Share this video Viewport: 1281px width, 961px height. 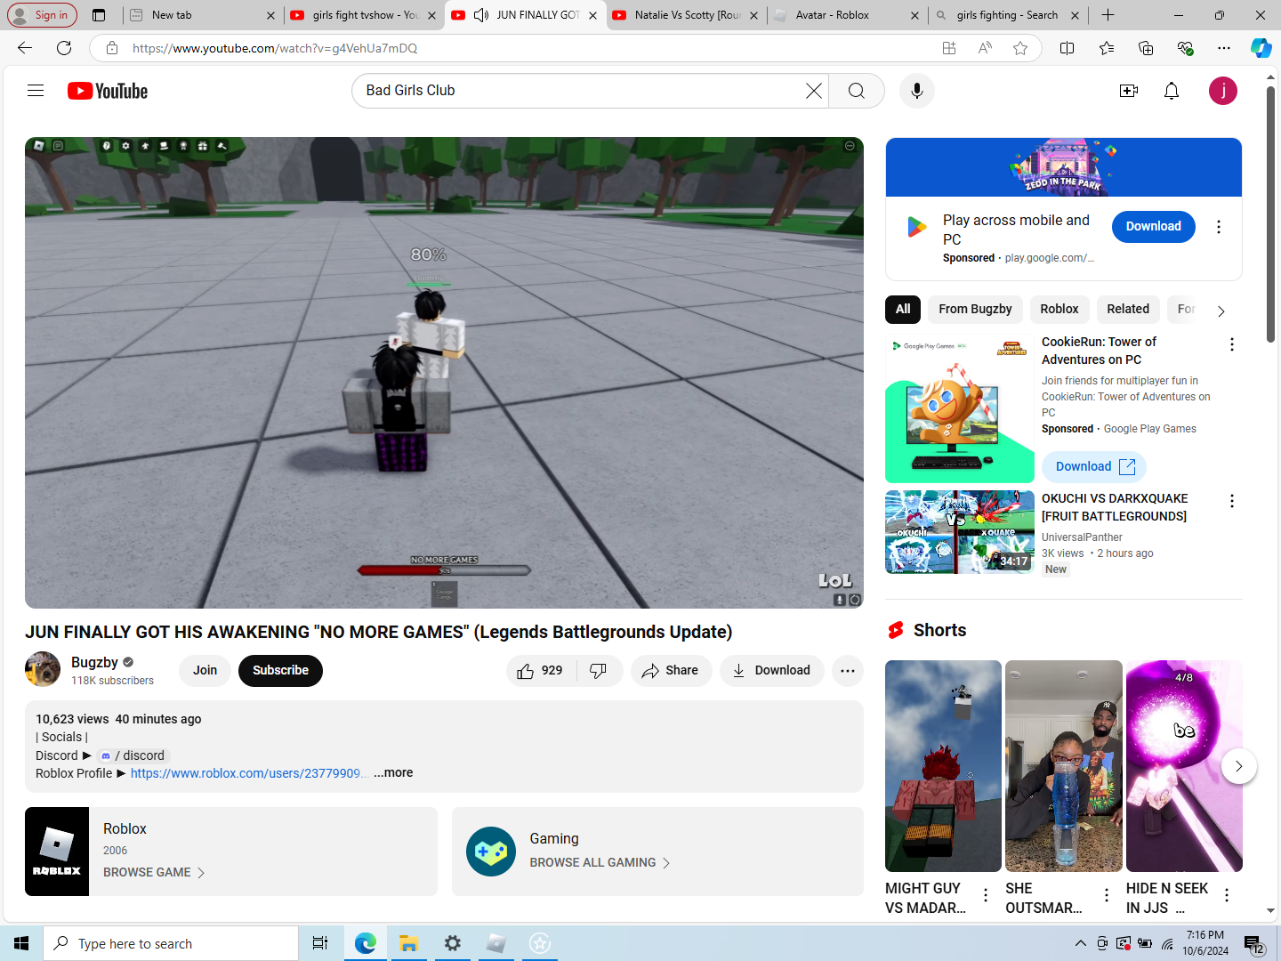tap(671, 671)
